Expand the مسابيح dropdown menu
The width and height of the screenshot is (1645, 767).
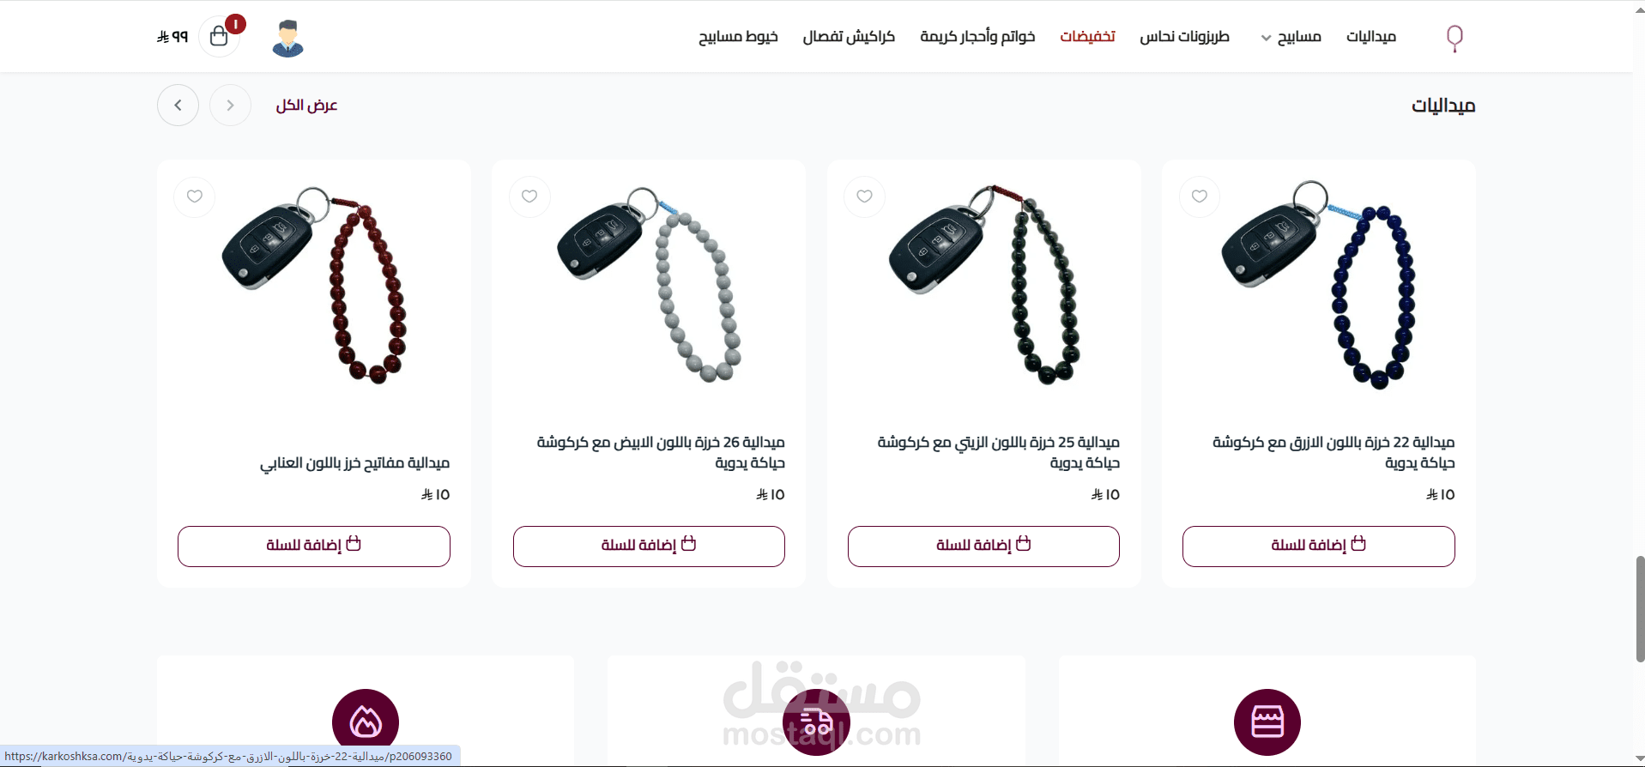[1291, 37]
